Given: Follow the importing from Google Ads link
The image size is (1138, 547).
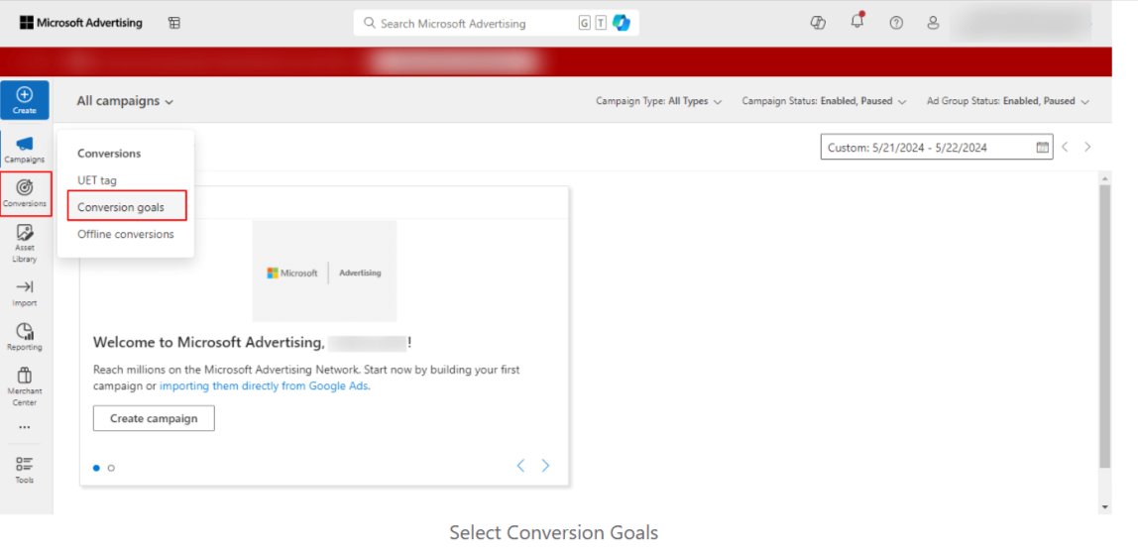Looking at the screenshot, I should [264, 385].
